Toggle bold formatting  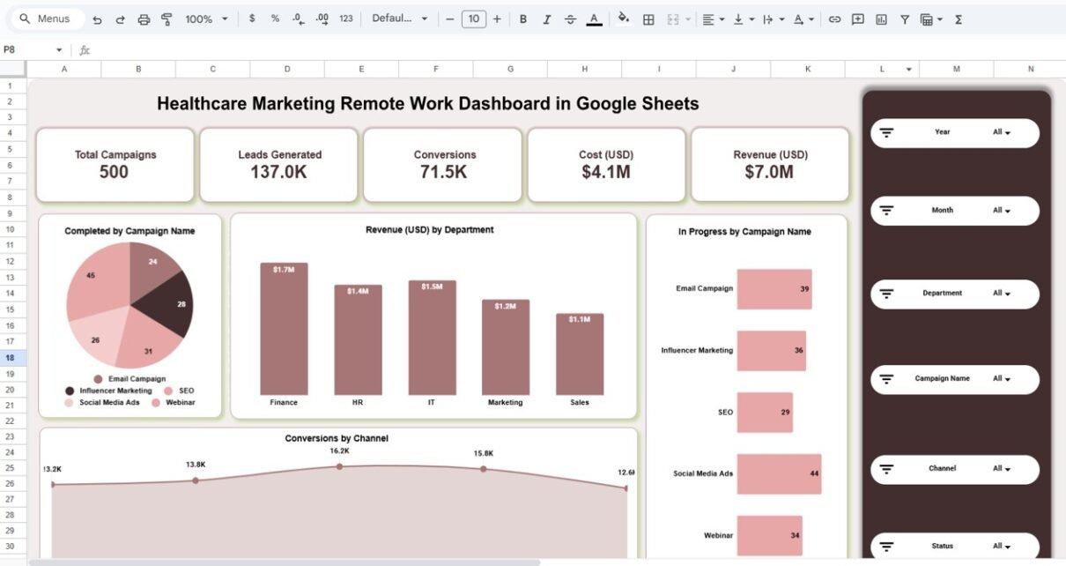523,19
